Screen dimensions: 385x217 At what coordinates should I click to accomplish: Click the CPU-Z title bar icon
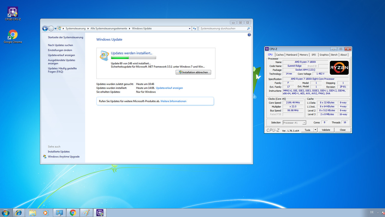267,49
